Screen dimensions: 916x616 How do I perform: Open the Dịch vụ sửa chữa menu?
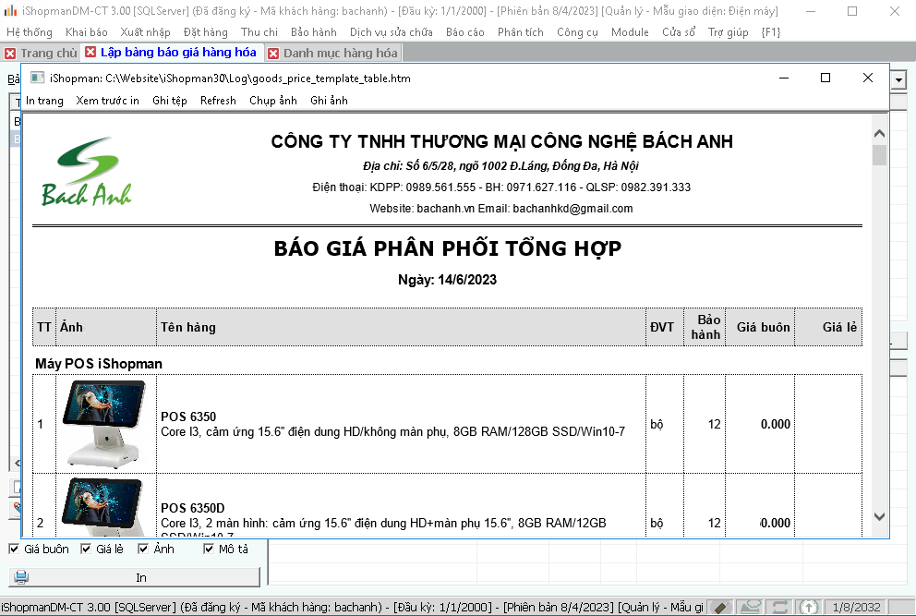point(392,32)
